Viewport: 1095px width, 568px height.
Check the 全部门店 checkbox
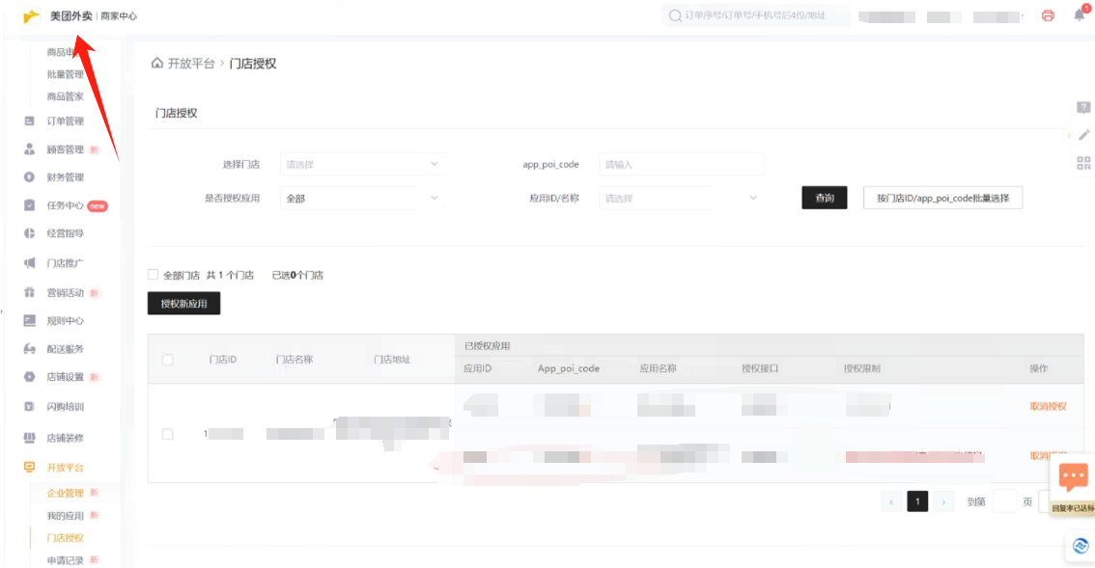[x=153, y=275]
